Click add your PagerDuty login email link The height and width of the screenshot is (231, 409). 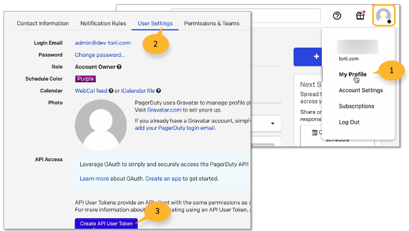tap(175, 128)
